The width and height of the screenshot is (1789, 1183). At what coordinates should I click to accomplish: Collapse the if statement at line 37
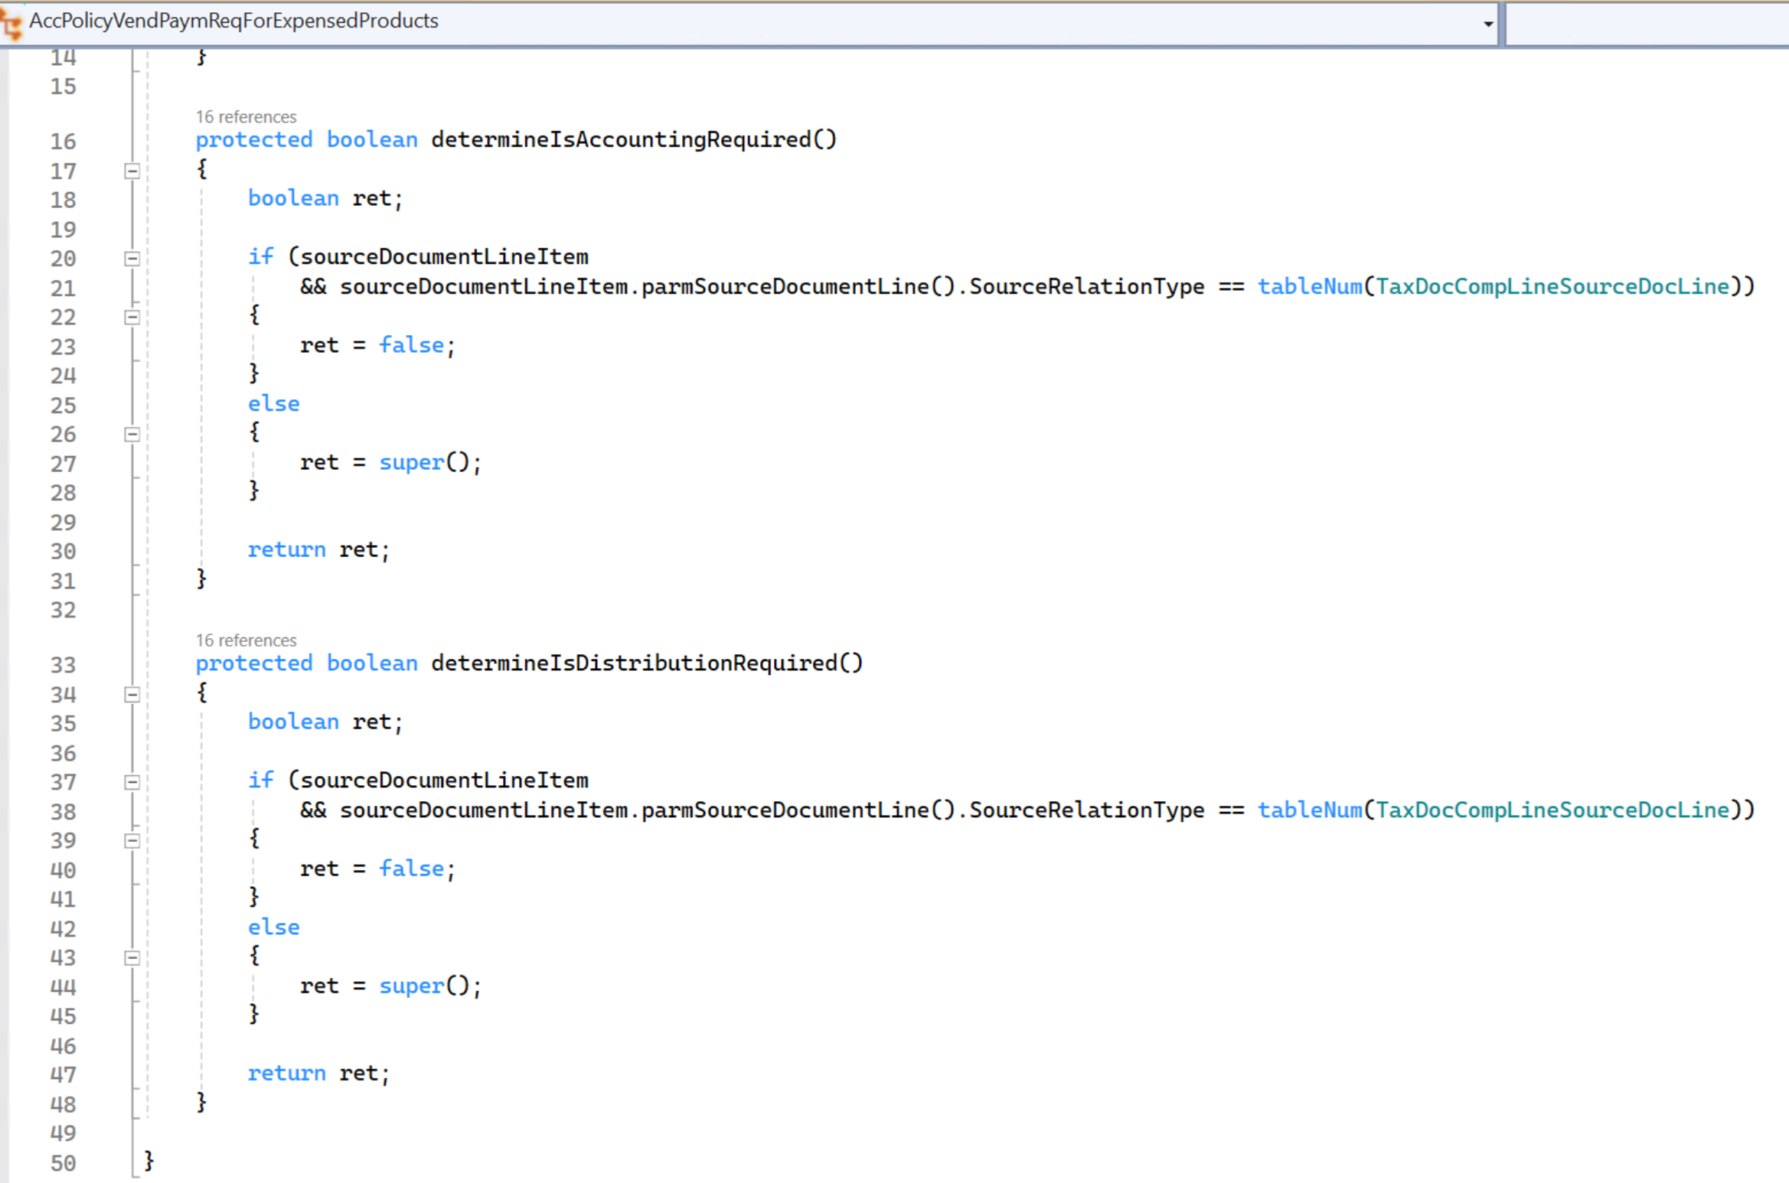tap(132, 782)
